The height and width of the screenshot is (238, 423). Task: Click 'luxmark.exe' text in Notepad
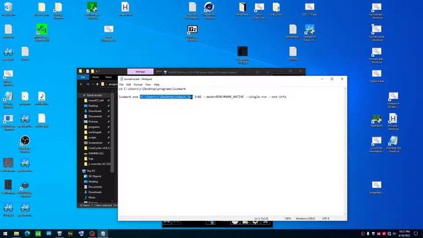pos(128,97)
